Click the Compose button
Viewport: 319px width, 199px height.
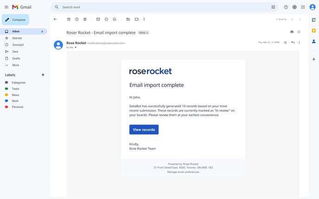coord(15,20)
